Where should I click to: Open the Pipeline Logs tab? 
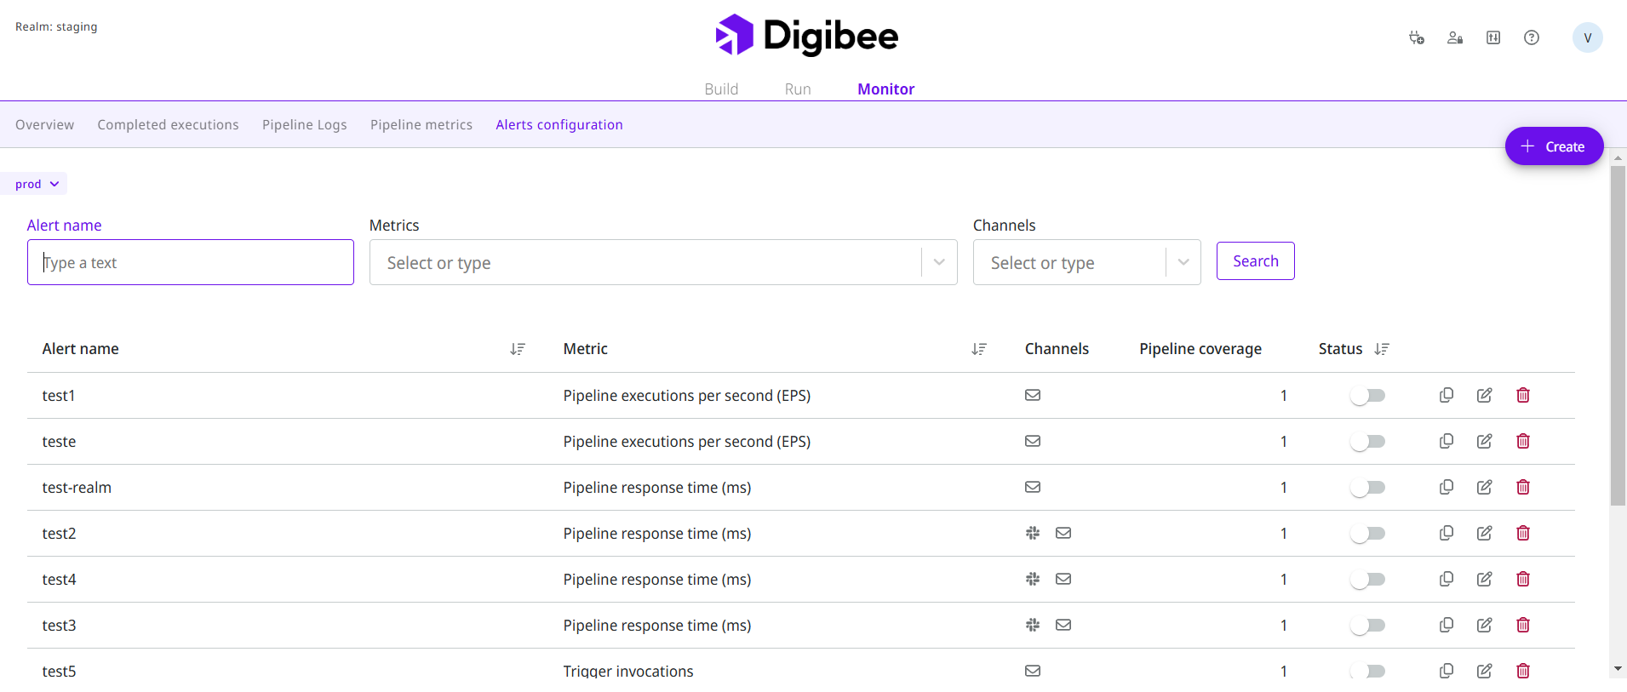click(x=304, y=125)
